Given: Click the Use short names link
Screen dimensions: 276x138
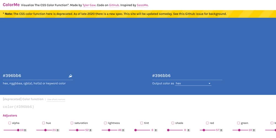Looking at the screenshot, I should [56, 99].
